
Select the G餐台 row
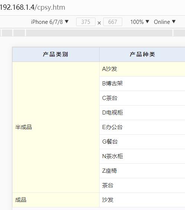(142, 142)
